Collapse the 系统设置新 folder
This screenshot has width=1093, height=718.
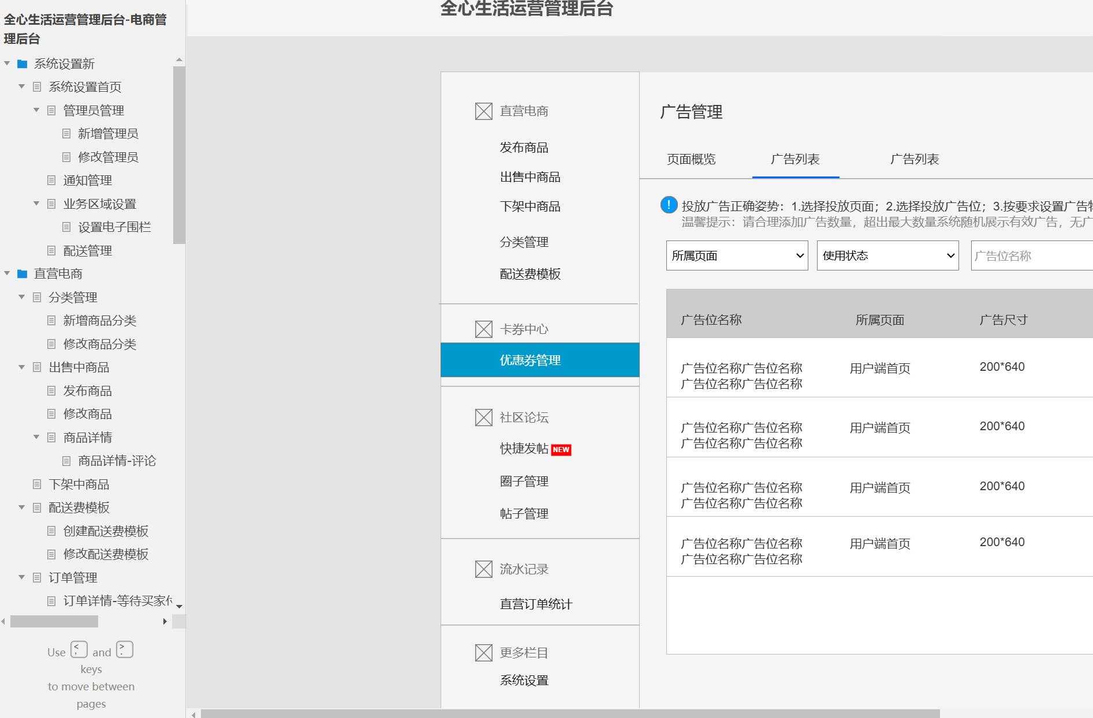tap(7, 64)
